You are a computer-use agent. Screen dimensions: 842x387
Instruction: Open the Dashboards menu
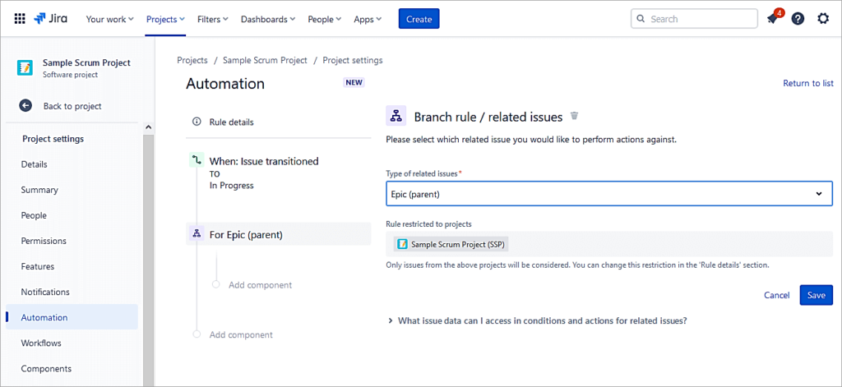(x=270, y=19)
